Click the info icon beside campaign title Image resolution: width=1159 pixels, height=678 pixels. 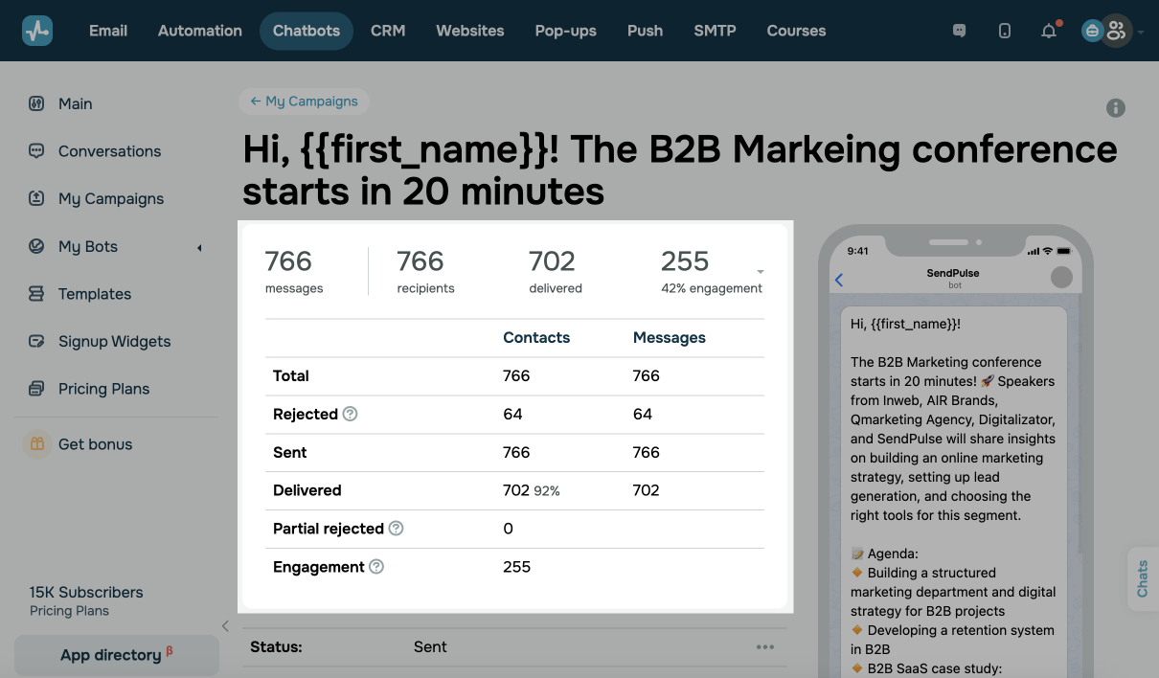point(1116,108)
